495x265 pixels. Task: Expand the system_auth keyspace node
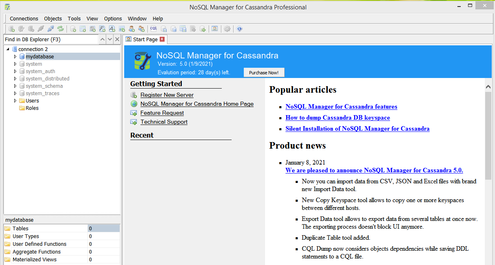tap(16, 71)
